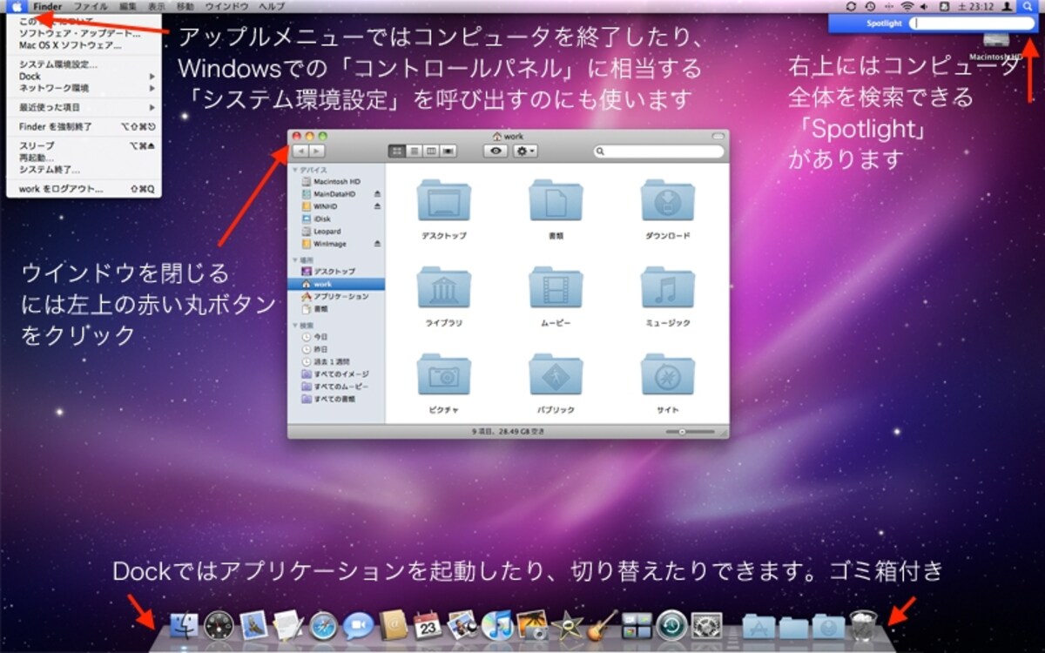Open iTunes music disc icon in Dock
Viewport: 1045px width, 653px height.
click(x=497, y=626)
